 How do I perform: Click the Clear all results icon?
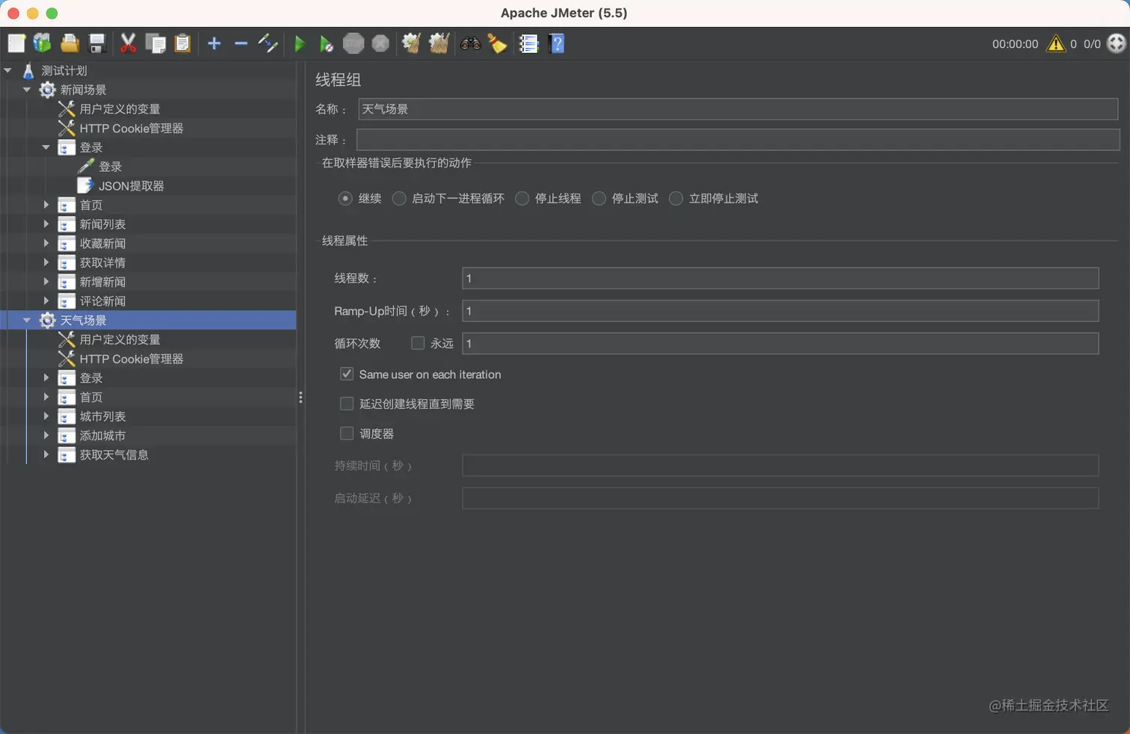coord(439,43)
